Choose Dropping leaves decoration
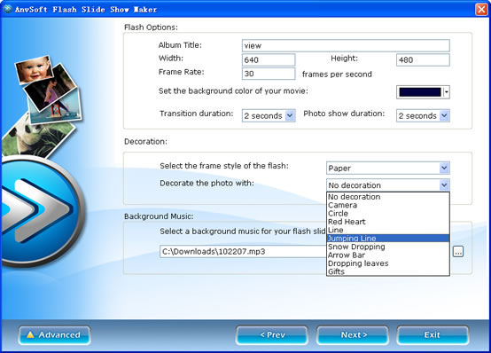The width and height of the screenshot is (491, 353). pyautogui.click(x=387, y=263)
